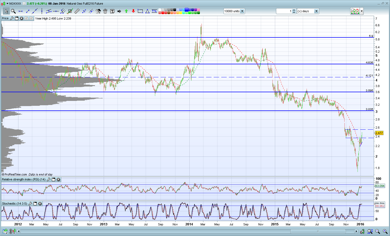390x236 pixels.
Task: Click the Price panel label
Action: point(5,18)
